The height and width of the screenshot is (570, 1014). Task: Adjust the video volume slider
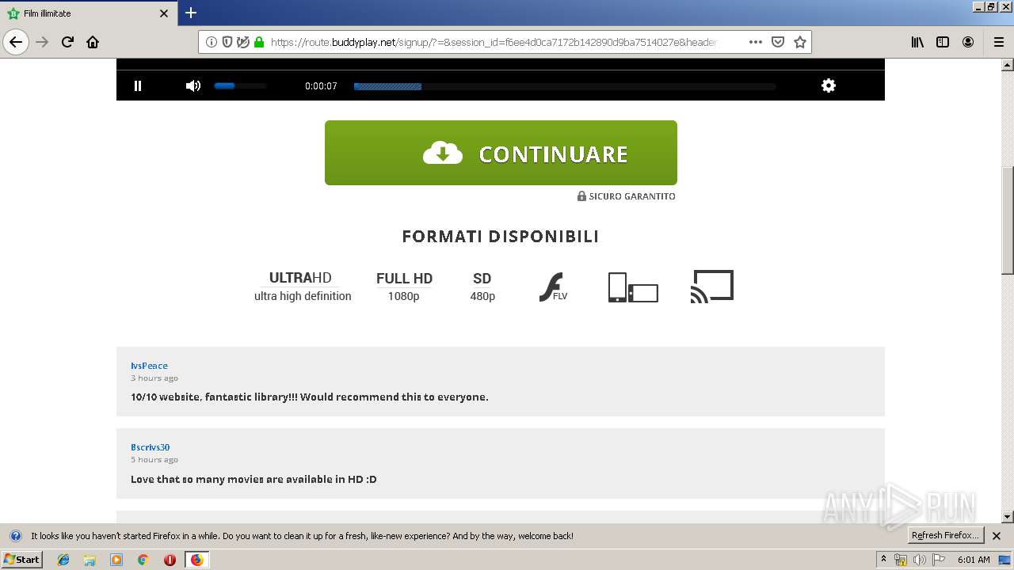(240, 85)
